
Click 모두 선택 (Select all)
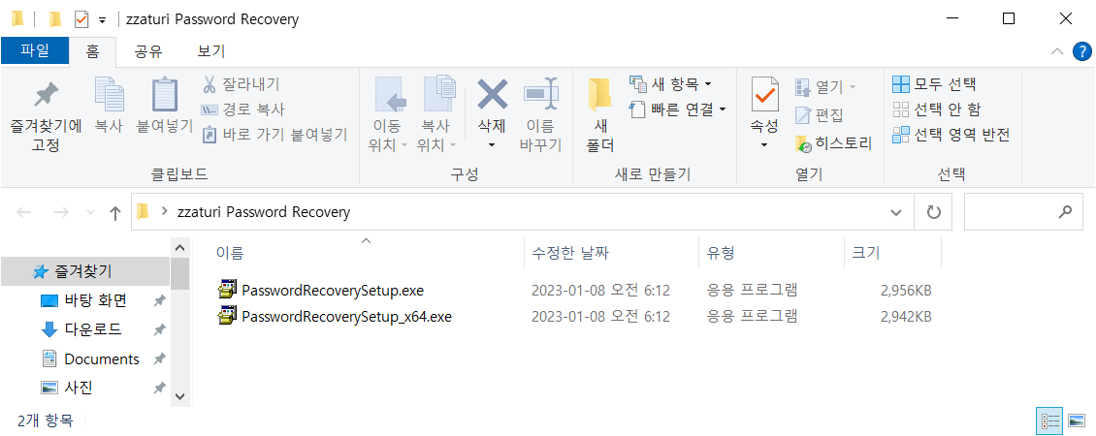click(935, 84)
